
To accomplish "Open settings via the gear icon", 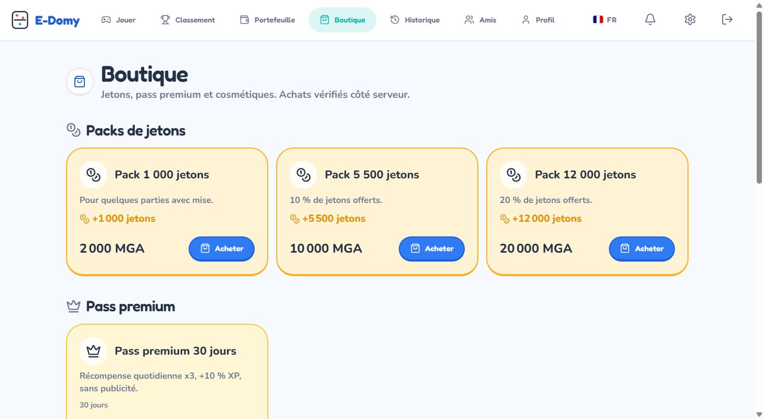I will 690,19.
